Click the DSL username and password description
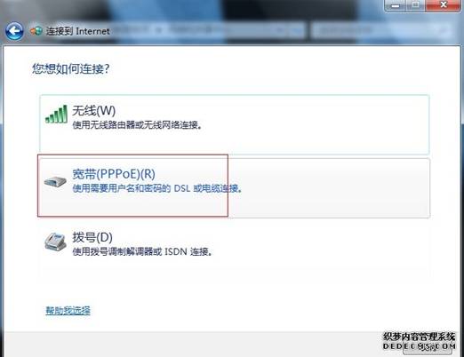Screen dimensions: 464x357 pos(157,188)
